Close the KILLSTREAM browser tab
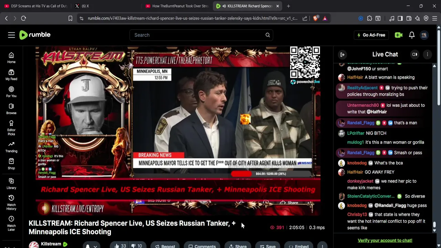Image resolution: width=441 pixels, height=248 pixels. point(278,6)
